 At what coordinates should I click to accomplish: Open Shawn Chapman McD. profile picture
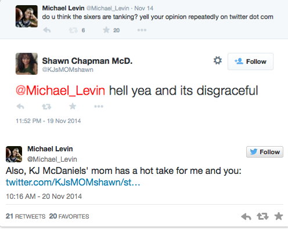[27, 64]
